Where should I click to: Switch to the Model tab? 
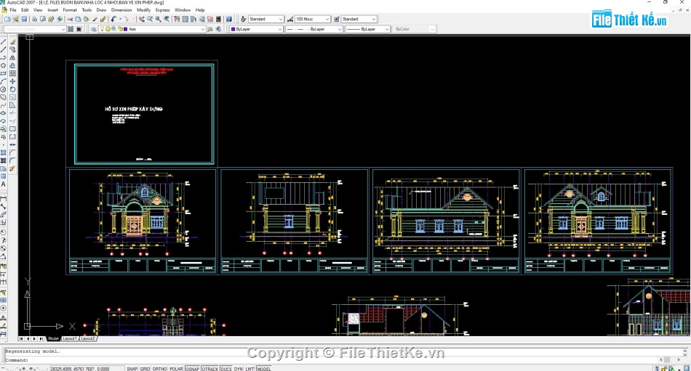click(x=53, y=338)
